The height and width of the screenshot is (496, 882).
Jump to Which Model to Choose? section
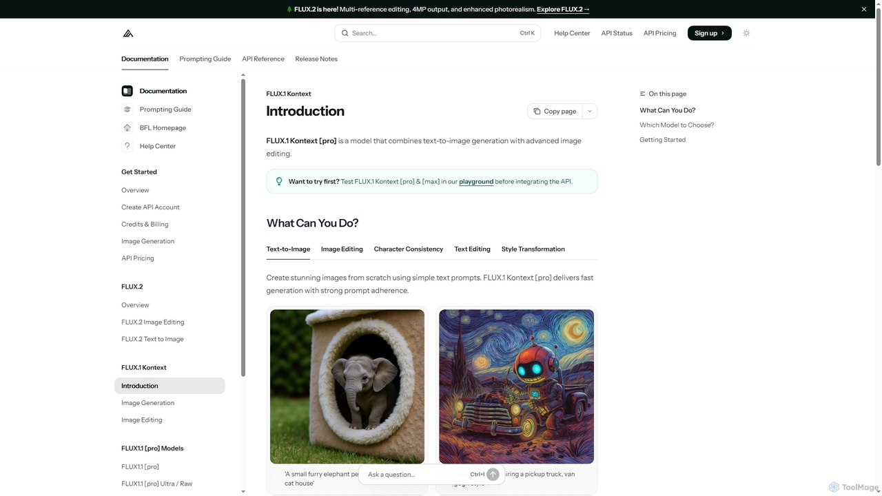pos(677,125)
